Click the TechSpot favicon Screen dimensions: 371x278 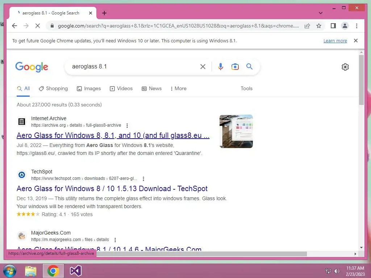pyautogui.click(x=22, y=175)
